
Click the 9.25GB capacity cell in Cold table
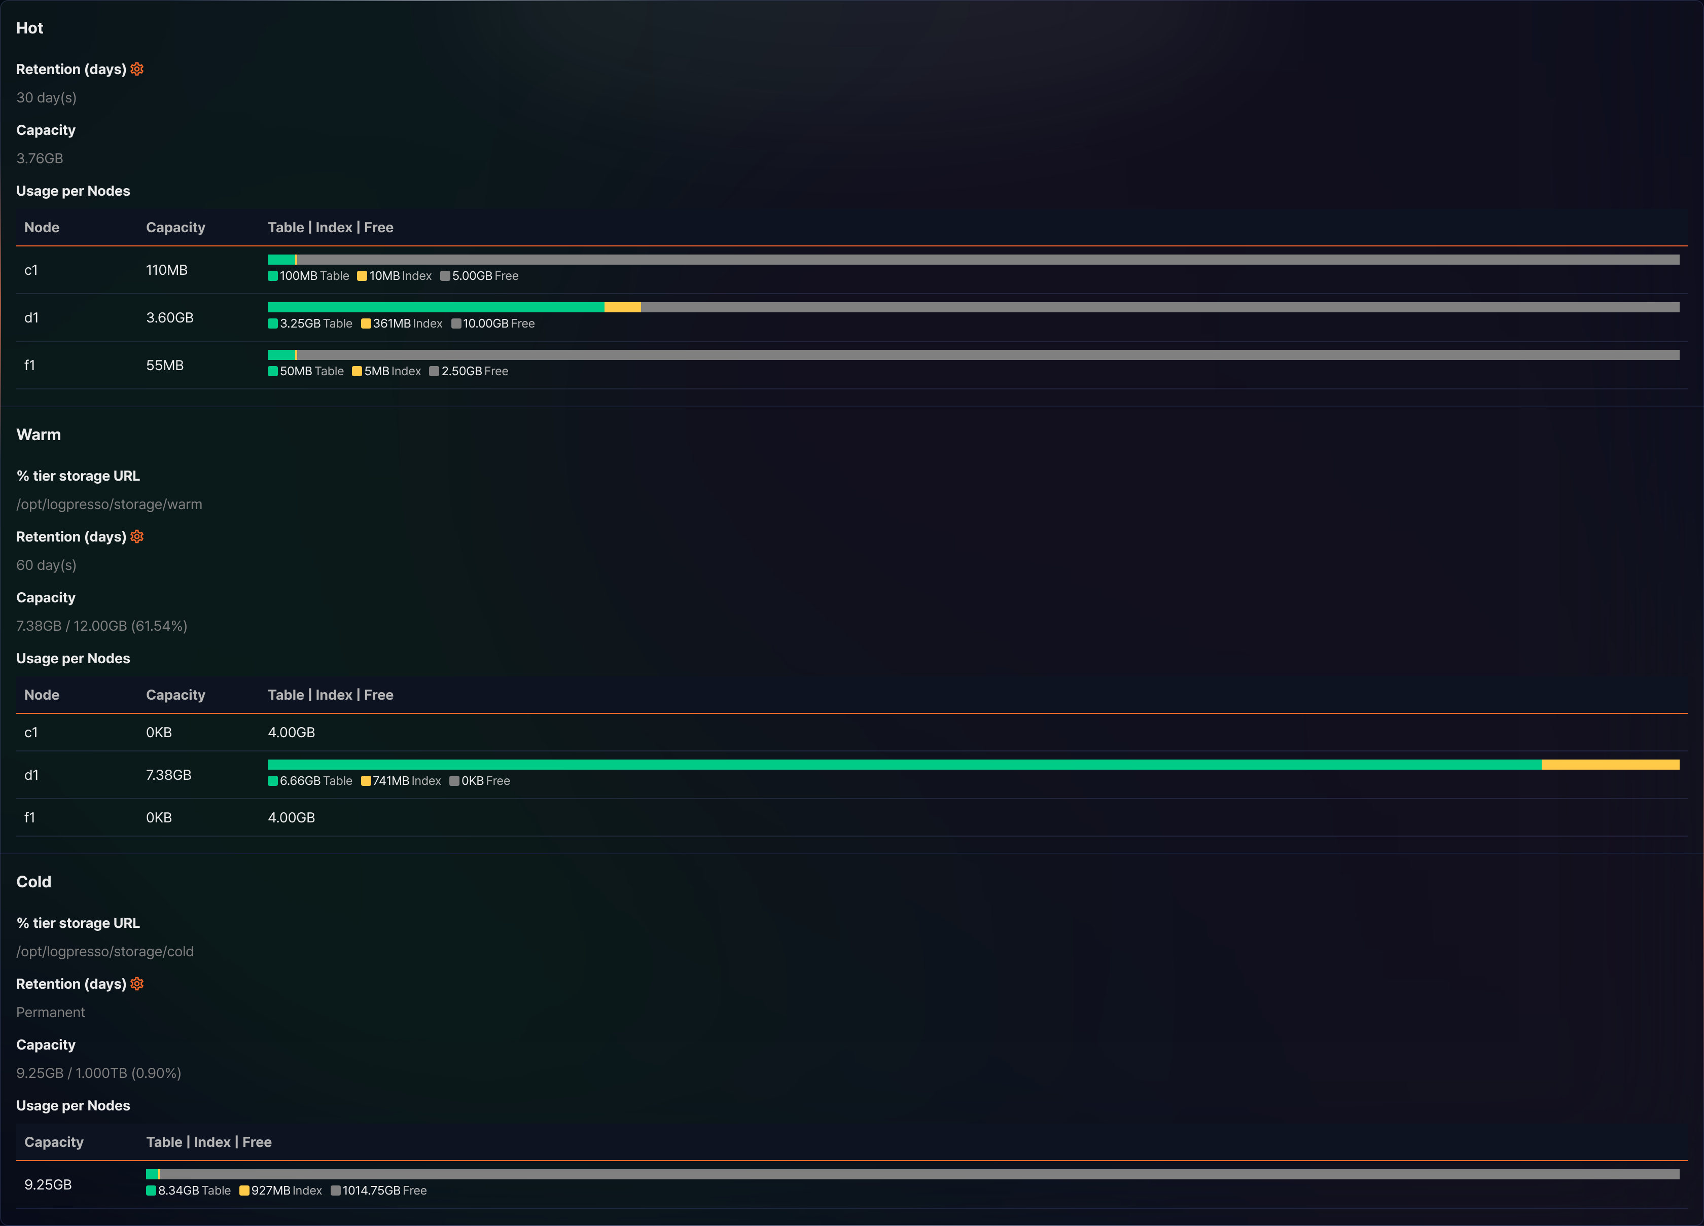[x=48, y=1185]
